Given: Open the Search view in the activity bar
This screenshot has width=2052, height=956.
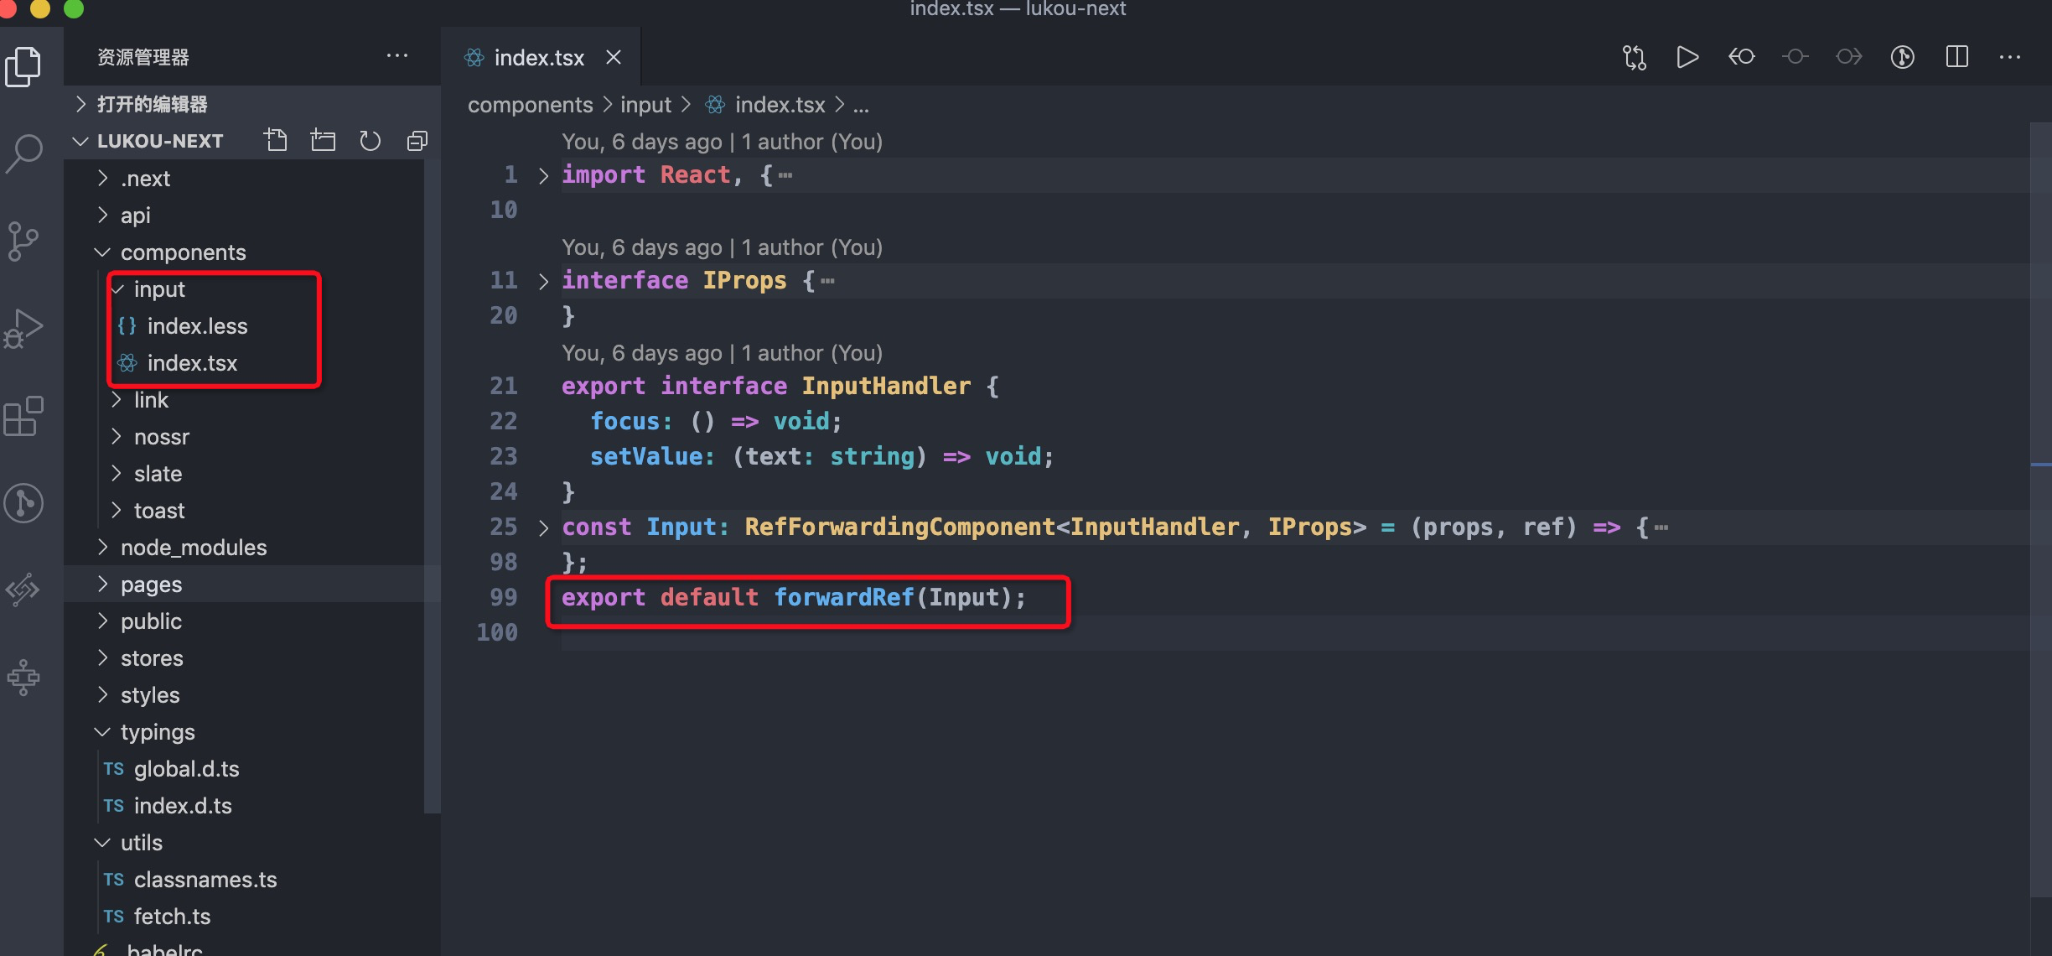Looking at the screenshot, I should [x=23, y=153].
